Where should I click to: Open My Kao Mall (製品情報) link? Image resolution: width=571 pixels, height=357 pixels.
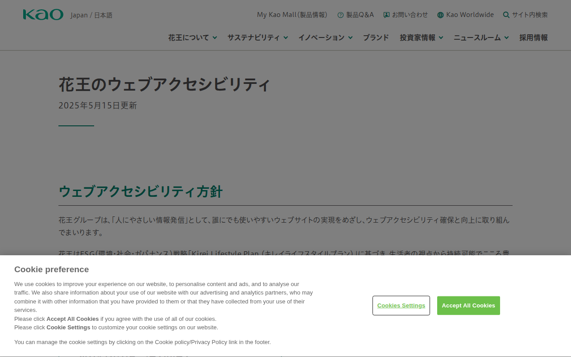tap(292, 15)
